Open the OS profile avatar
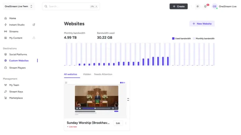Viewport: 241px width, 135px height. (214, 7)
